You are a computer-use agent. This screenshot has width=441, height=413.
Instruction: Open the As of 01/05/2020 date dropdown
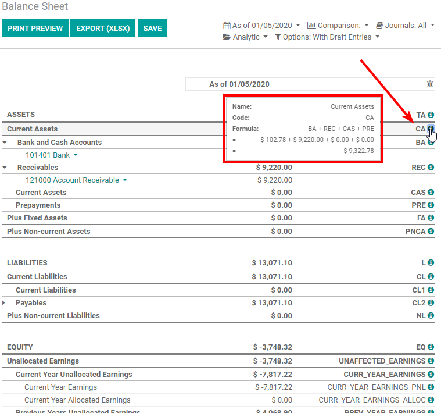click(262, 26)
